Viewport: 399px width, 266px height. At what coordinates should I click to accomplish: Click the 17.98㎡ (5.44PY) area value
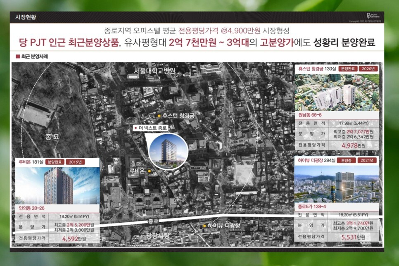[x=354, y=123]
